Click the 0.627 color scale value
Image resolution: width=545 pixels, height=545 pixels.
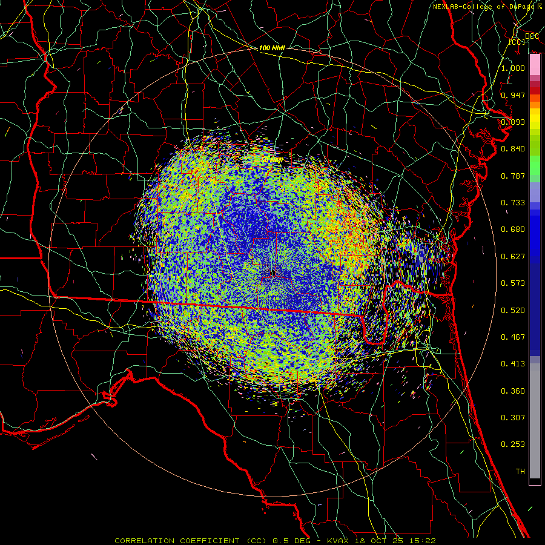pyautogui.click(x=513, y=257)
